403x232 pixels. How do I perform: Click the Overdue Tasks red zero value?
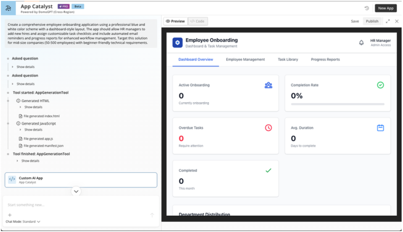[181, 138]
